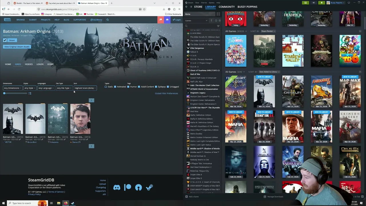Open the Any Style dropdown
Screen dimensions: 366x206
coord(30,88)
